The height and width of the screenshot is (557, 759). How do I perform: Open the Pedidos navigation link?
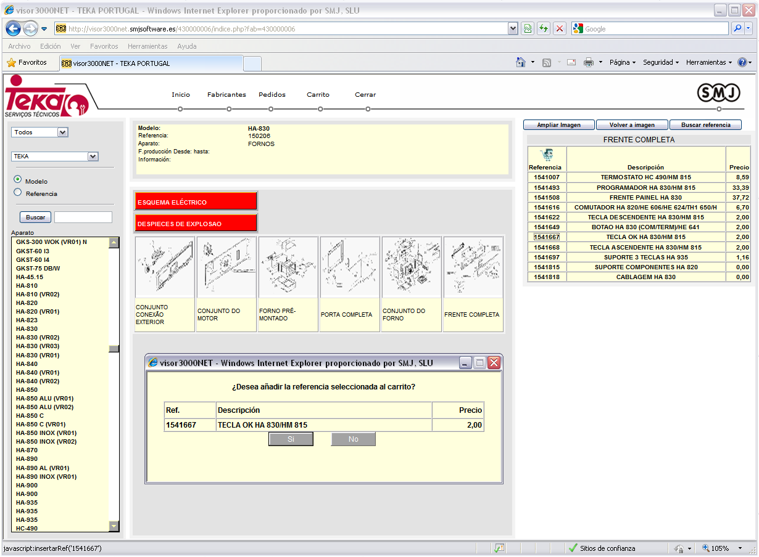pos(272,94)
